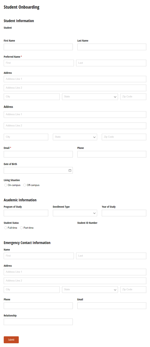
Task: Select the student Phone field
Action: click(x=112, y=154)
